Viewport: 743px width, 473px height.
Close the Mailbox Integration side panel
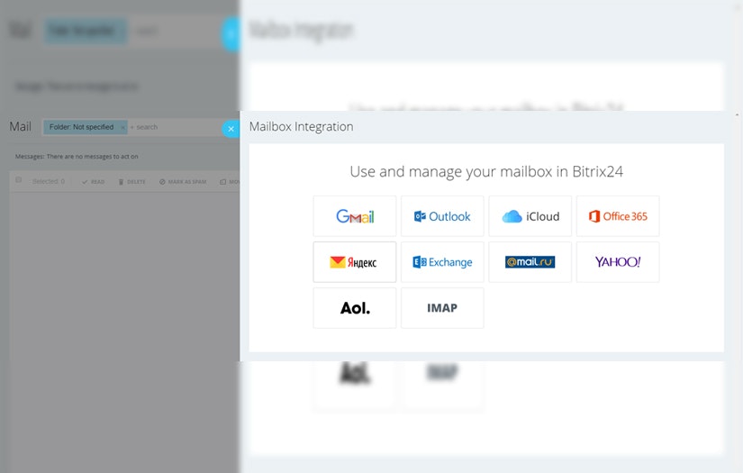click(x=231, y=129)
